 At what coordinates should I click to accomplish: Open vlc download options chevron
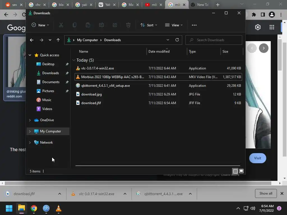(x=125, y=194)
